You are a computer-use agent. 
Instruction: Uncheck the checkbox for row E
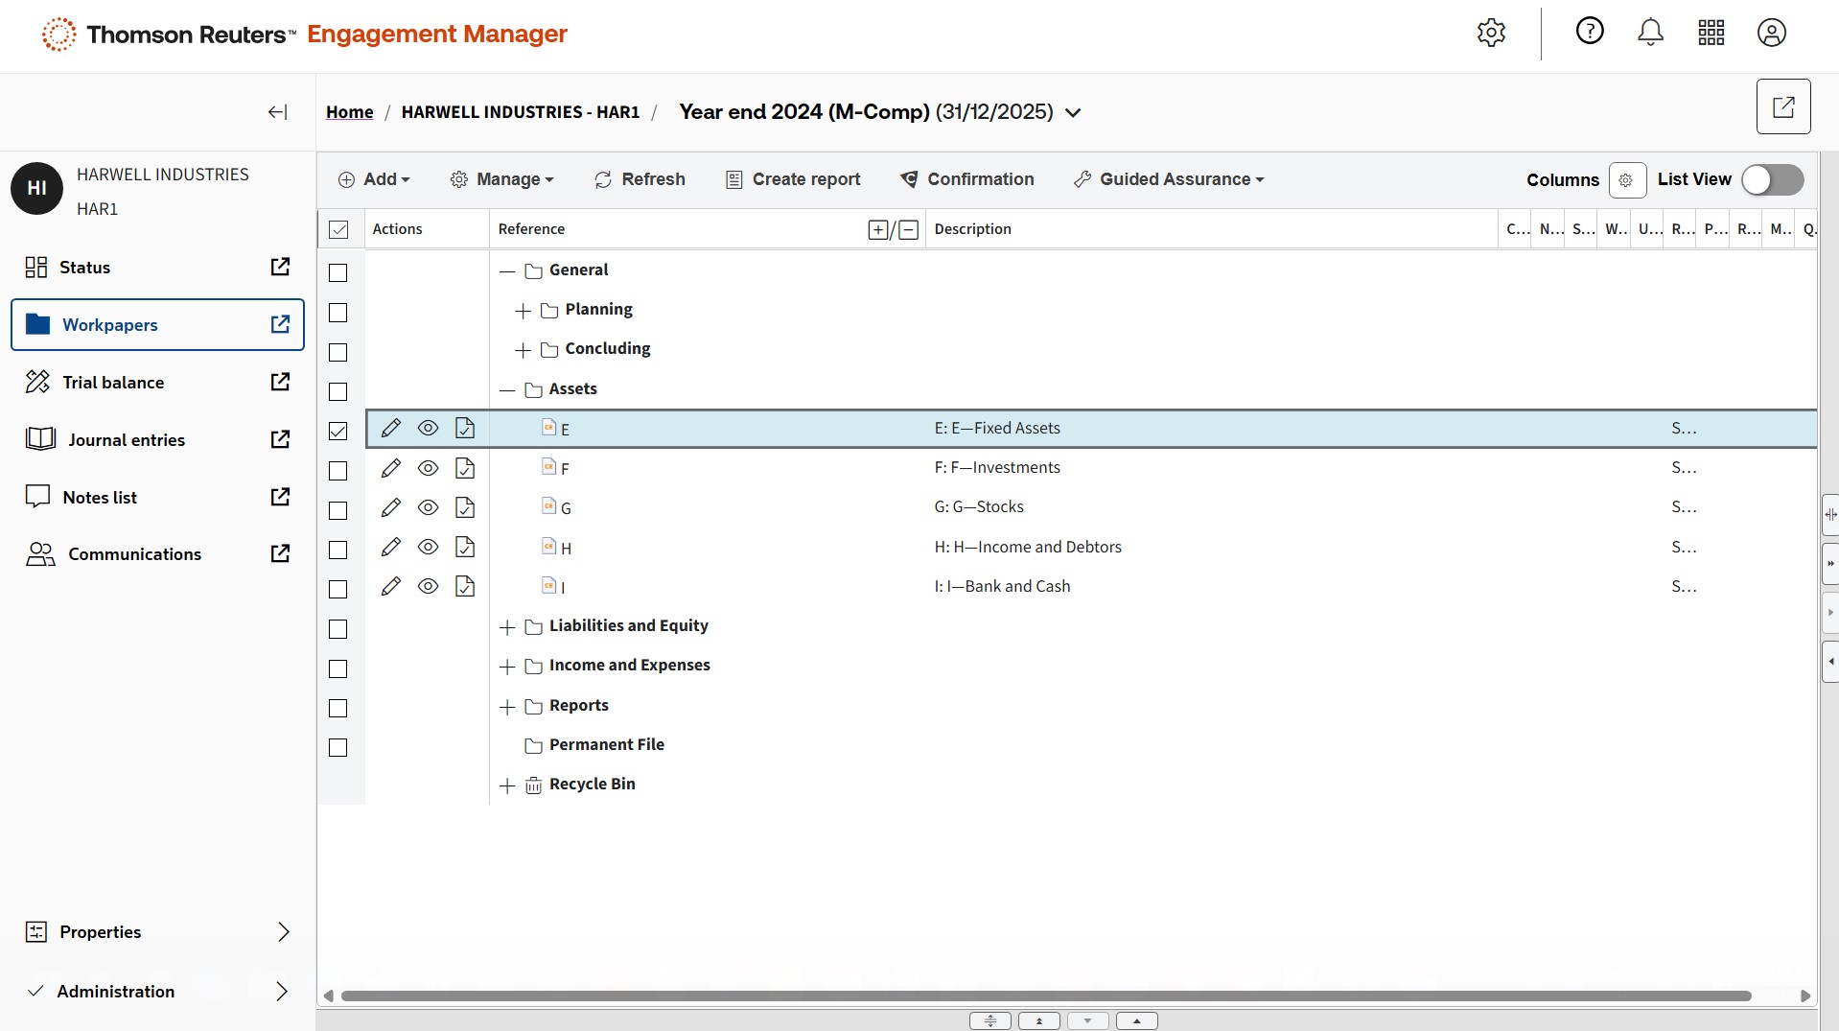click(338, 431)
